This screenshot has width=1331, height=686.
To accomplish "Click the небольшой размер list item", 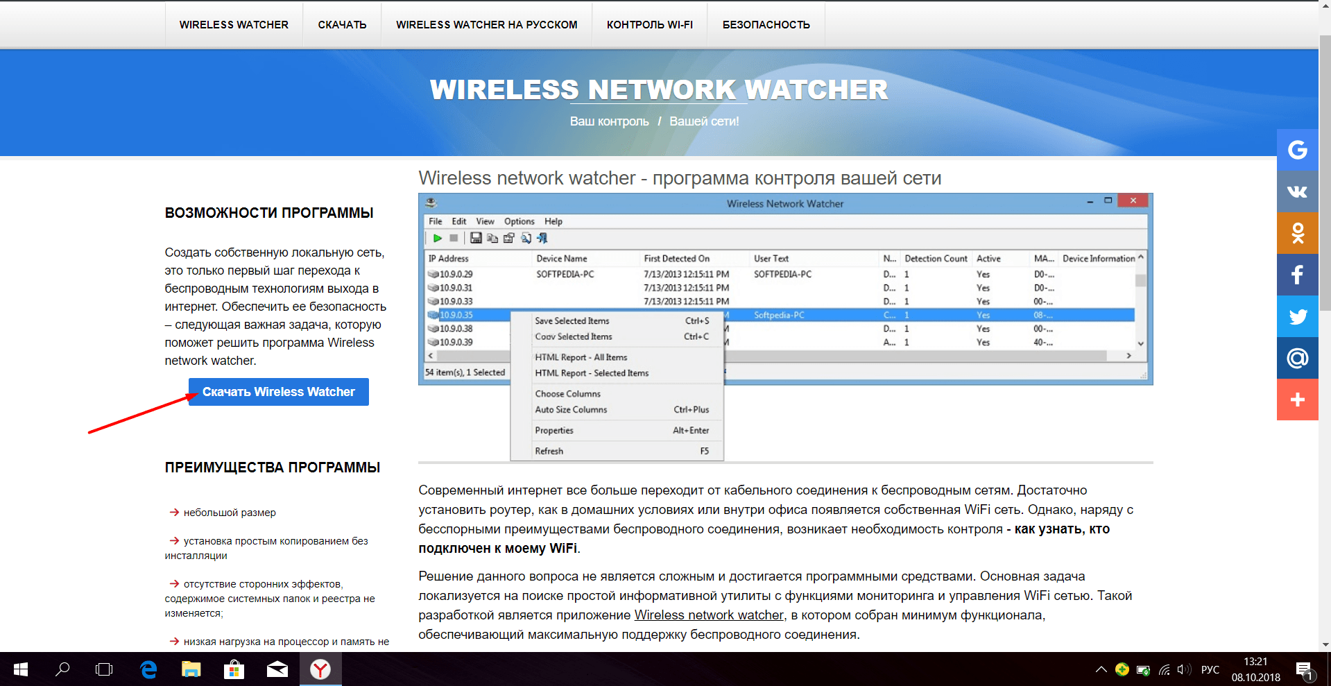I will 230,513.
